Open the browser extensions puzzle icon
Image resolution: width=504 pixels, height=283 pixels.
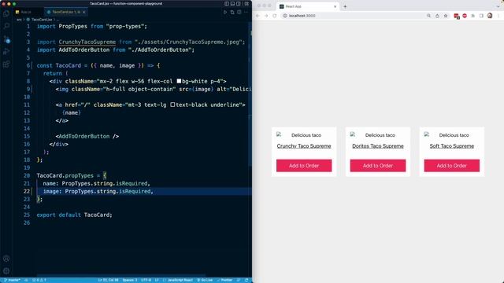coord(473,16)
